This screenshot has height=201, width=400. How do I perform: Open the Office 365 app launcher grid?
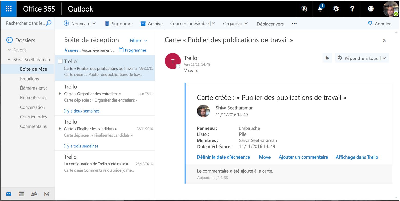click(8, 9)
